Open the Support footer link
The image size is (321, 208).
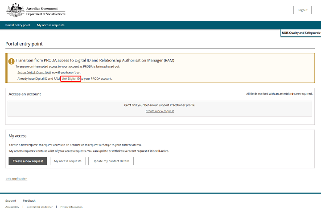tap(11, 200)
